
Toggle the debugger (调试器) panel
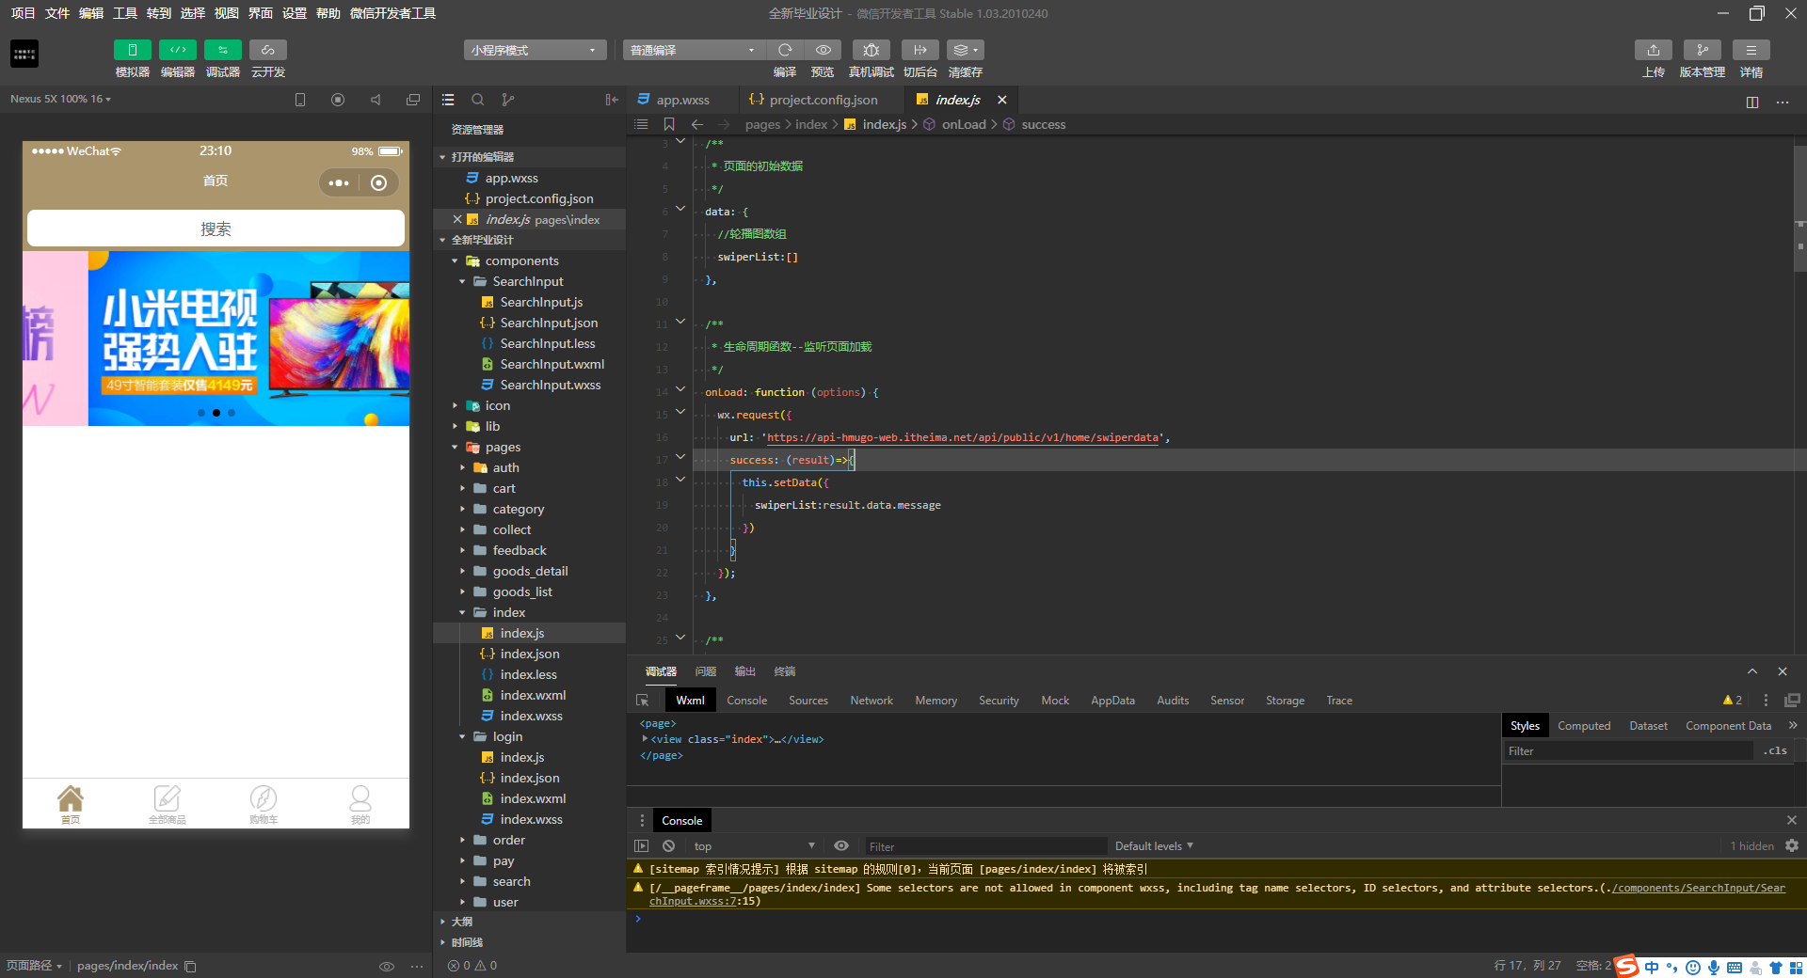222,50
